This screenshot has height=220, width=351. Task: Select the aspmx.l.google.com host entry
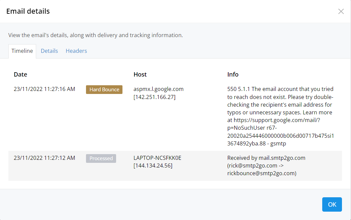click(159, 89)
